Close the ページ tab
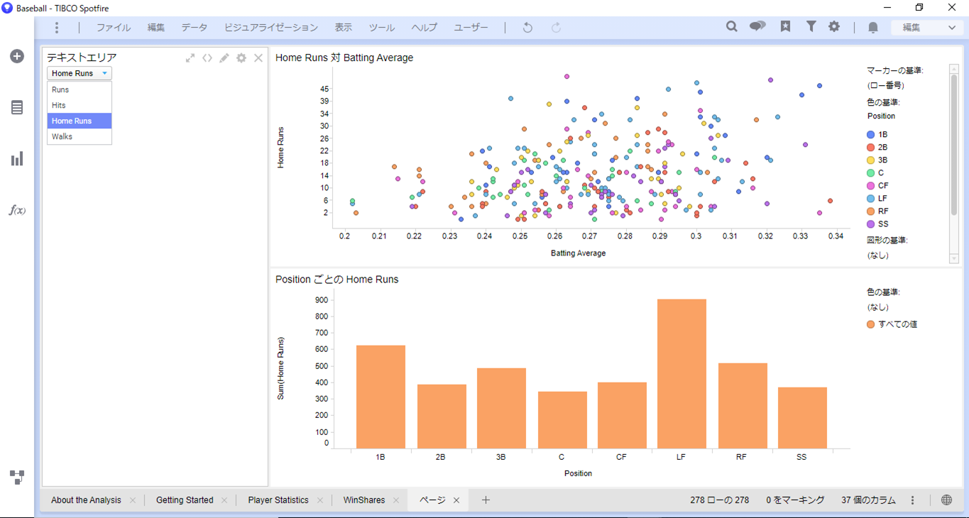The image size is (969, 518). (456, 500)
